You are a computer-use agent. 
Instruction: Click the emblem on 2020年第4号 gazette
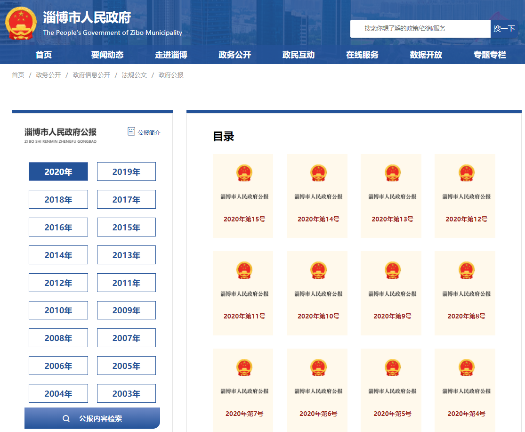pos(466,367)
